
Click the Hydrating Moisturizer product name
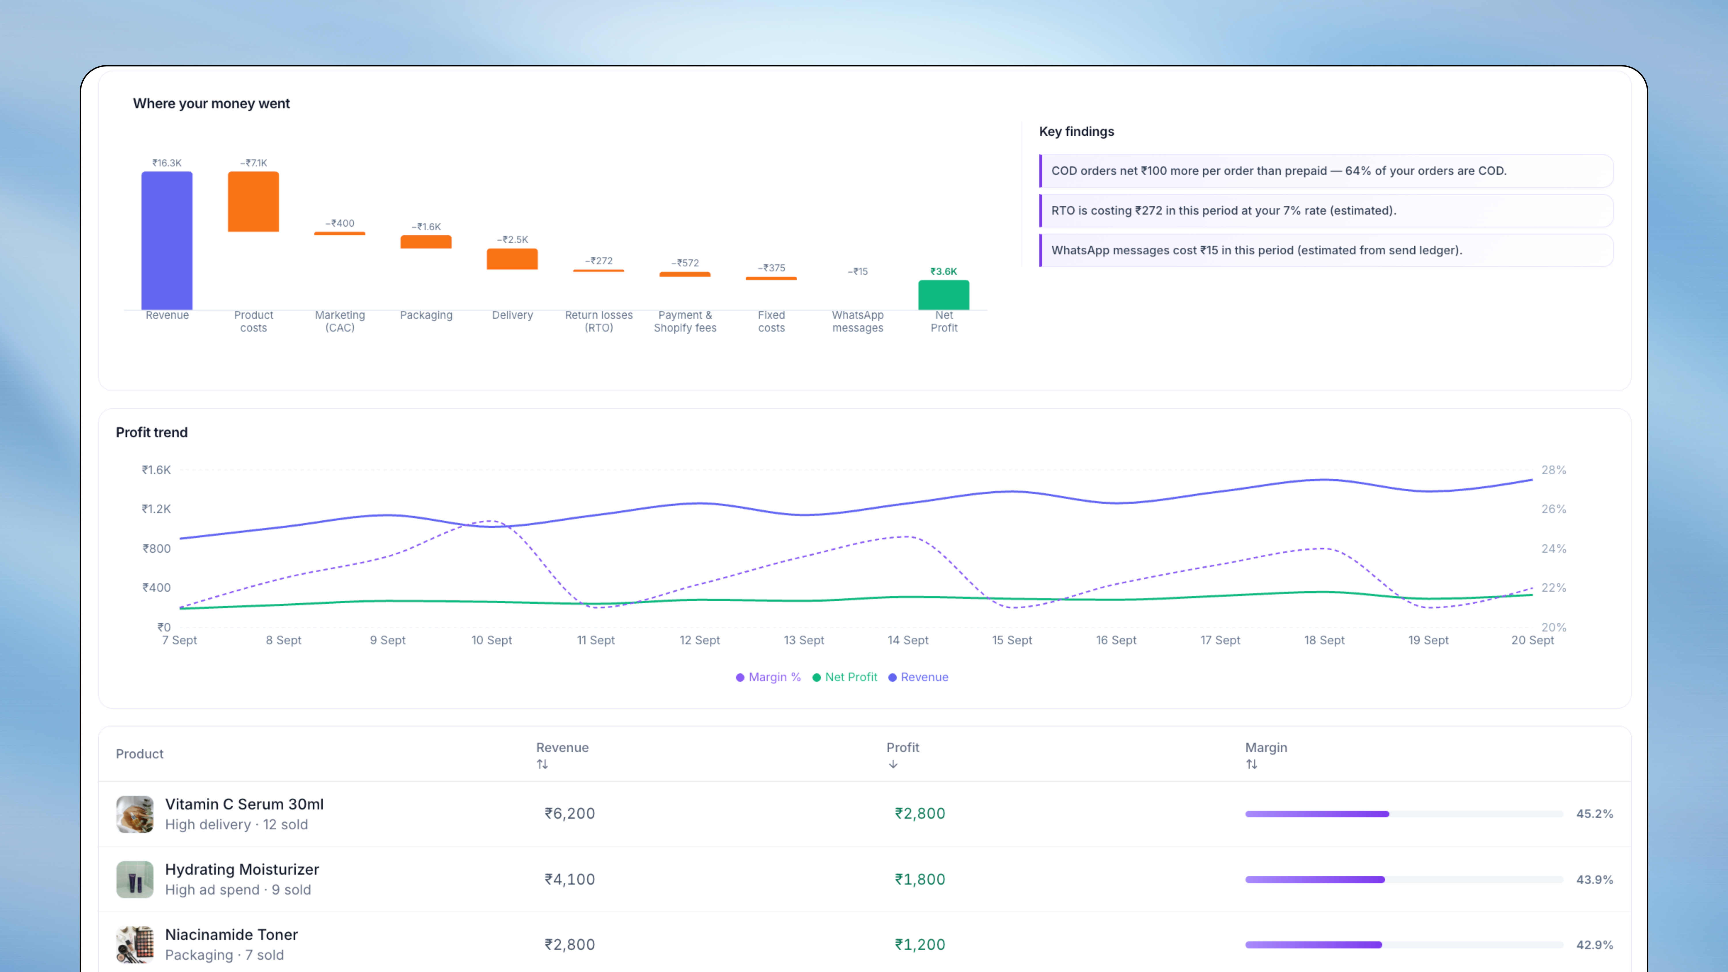click(242, 869)
